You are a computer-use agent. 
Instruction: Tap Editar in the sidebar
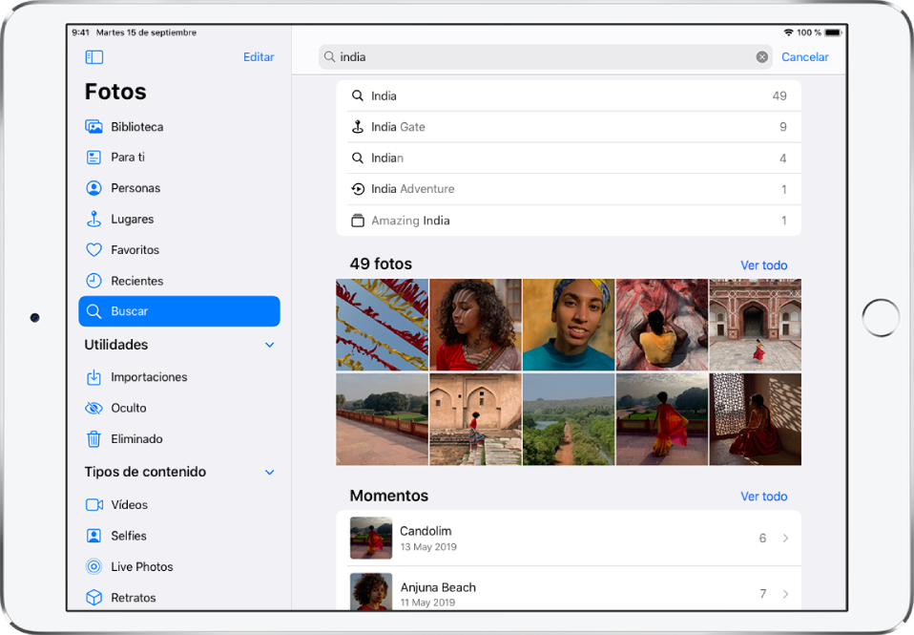pos(259,57)
